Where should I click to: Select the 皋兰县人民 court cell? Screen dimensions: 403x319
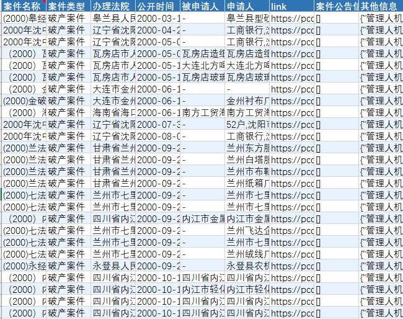(113, 18)
